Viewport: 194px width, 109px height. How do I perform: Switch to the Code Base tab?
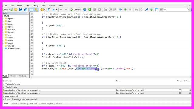coord(33,104)
